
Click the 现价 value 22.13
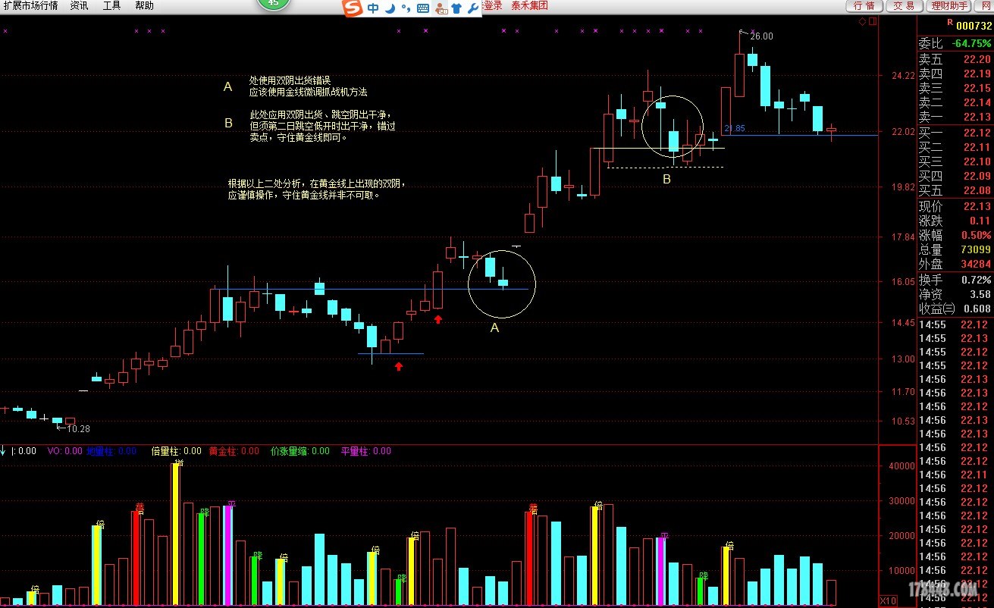[x=977, y=206]
